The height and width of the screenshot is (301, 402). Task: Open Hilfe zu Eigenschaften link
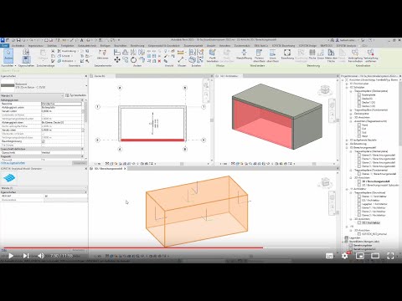(13, 163)
